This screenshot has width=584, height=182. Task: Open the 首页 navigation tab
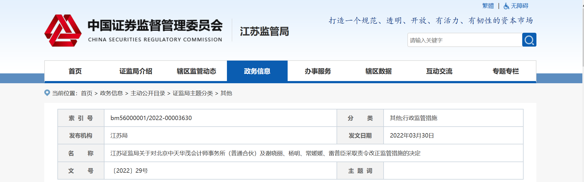pyautogui.click(x=75, y=71)
